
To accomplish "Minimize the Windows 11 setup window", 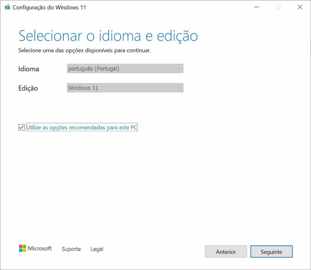I will (256, 7).
